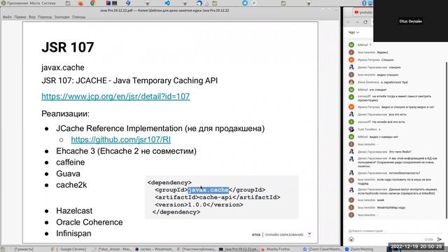Image resolution: width=448 pixels, height=252 pixels.
Task: Launch Visual Studio Code from panel
Action: point(167,3)
